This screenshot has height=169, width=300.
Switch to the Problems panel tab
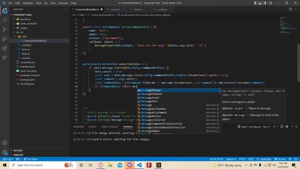coord(79,127)
